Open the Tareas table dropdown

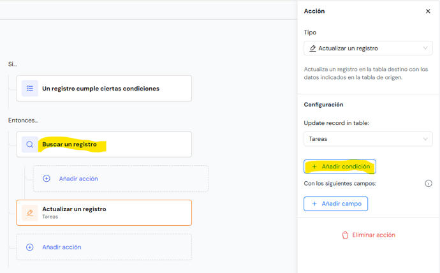pos(368,139)
